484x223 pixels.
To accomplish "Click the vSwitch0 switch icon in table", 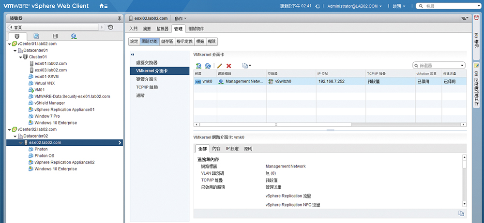I will click(271, 81).
